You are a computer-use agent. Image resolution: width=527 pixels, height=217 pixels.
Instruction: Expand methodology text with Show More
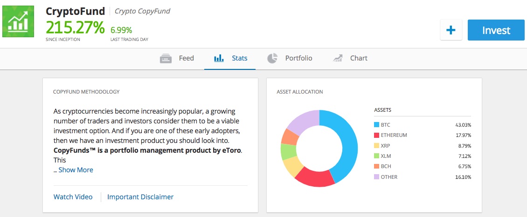click(76, 170)
